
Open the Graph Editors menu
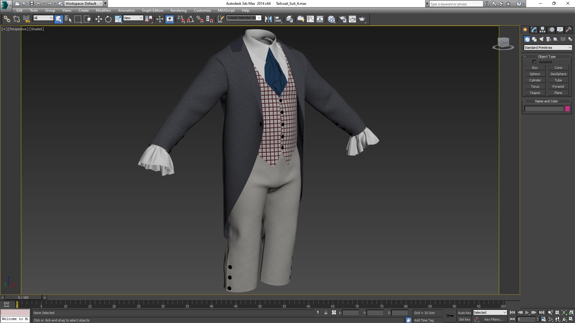point(152,10)
